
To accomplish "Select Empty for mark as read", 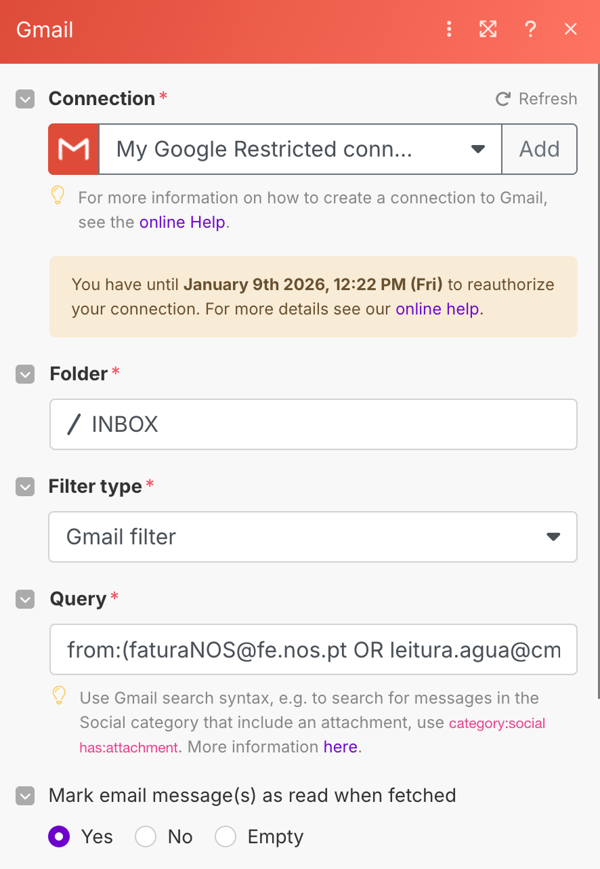I will tap(226, 836).
